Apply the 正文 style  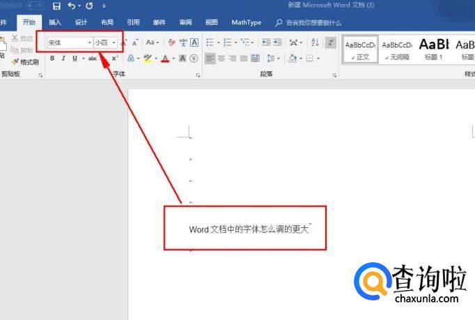(x=360, y=49)
